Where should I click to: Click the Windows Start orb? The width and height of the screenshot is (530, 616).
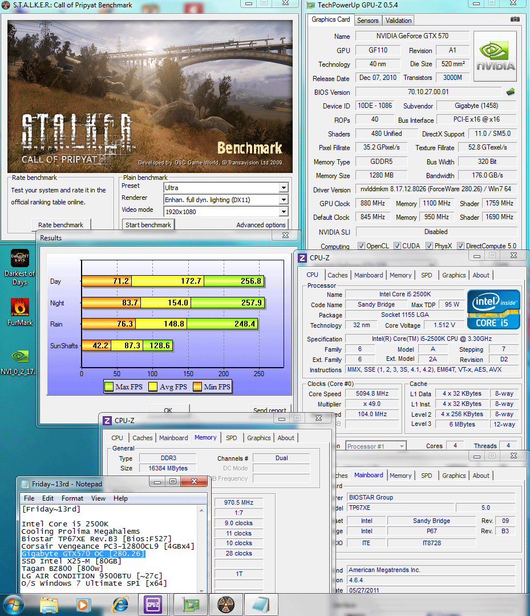(x=13, y=605)
